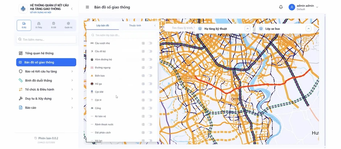The width and height of the screenshot is (341, 149).
Task: Click the Lớp xe bus layers icon
Action: (x=261, y=29)
